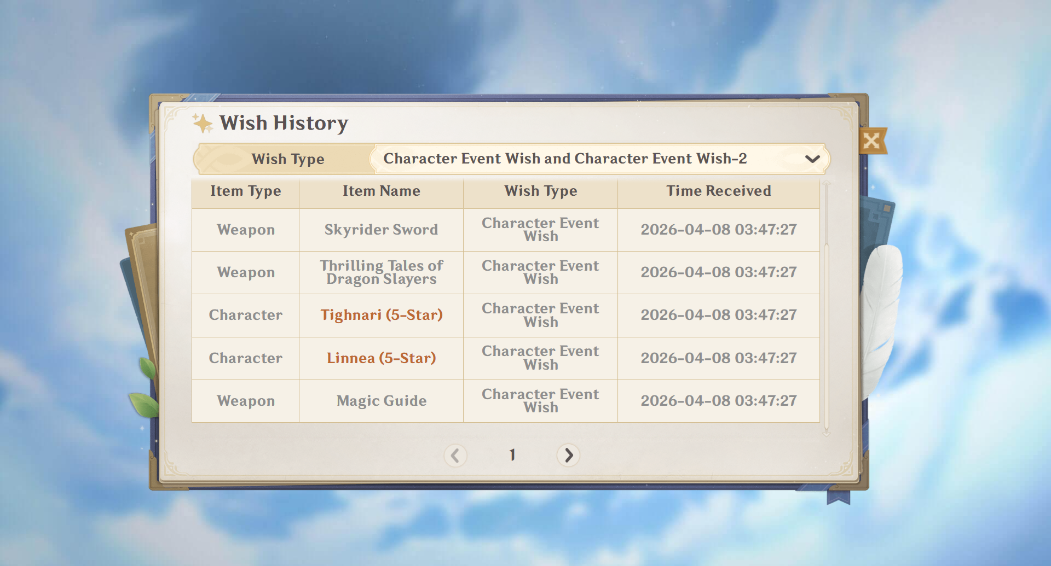Click the time received for Tighnari

pos(719,315)
